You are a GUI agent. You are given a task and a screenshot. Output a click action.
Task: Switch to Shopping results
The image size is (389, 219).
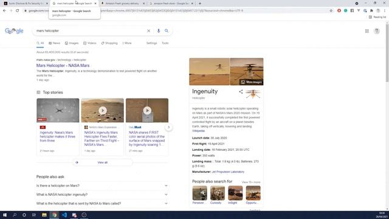109,43
